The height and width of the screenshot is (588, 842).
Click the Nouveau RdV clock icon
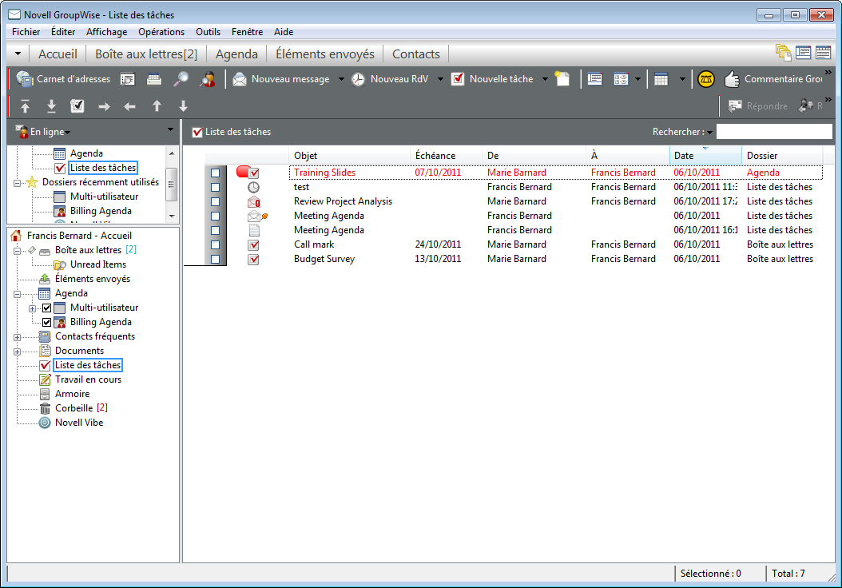pos(359,79)
